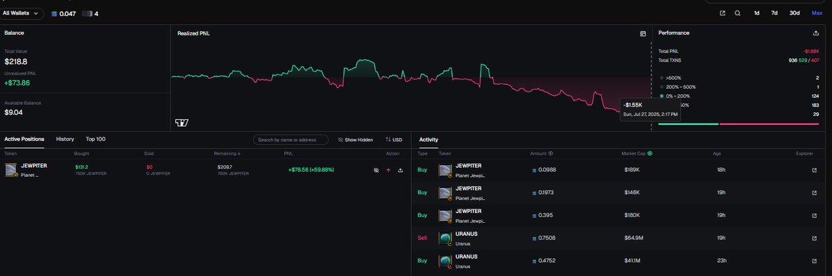Focus the Search by name or address field
Image resolution: width=832 pixels, height=276 pixels.
click(x=291, y=139)
